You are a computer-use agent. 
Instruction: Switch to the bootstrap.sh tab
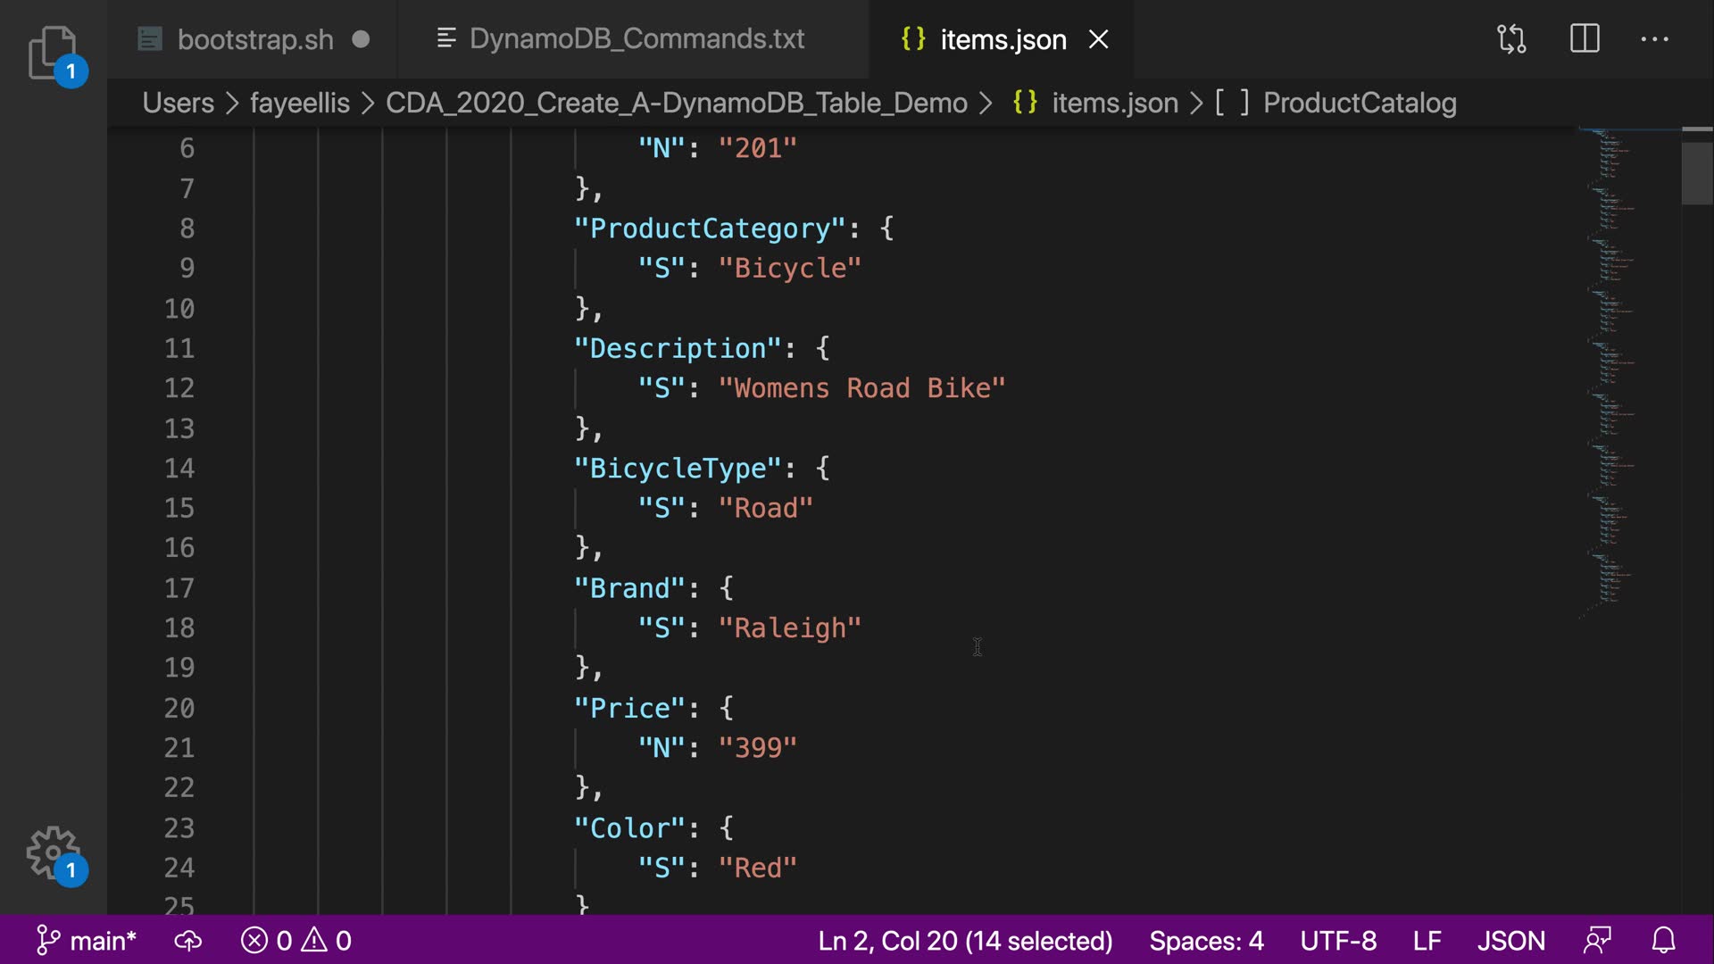tap(254, 39)
